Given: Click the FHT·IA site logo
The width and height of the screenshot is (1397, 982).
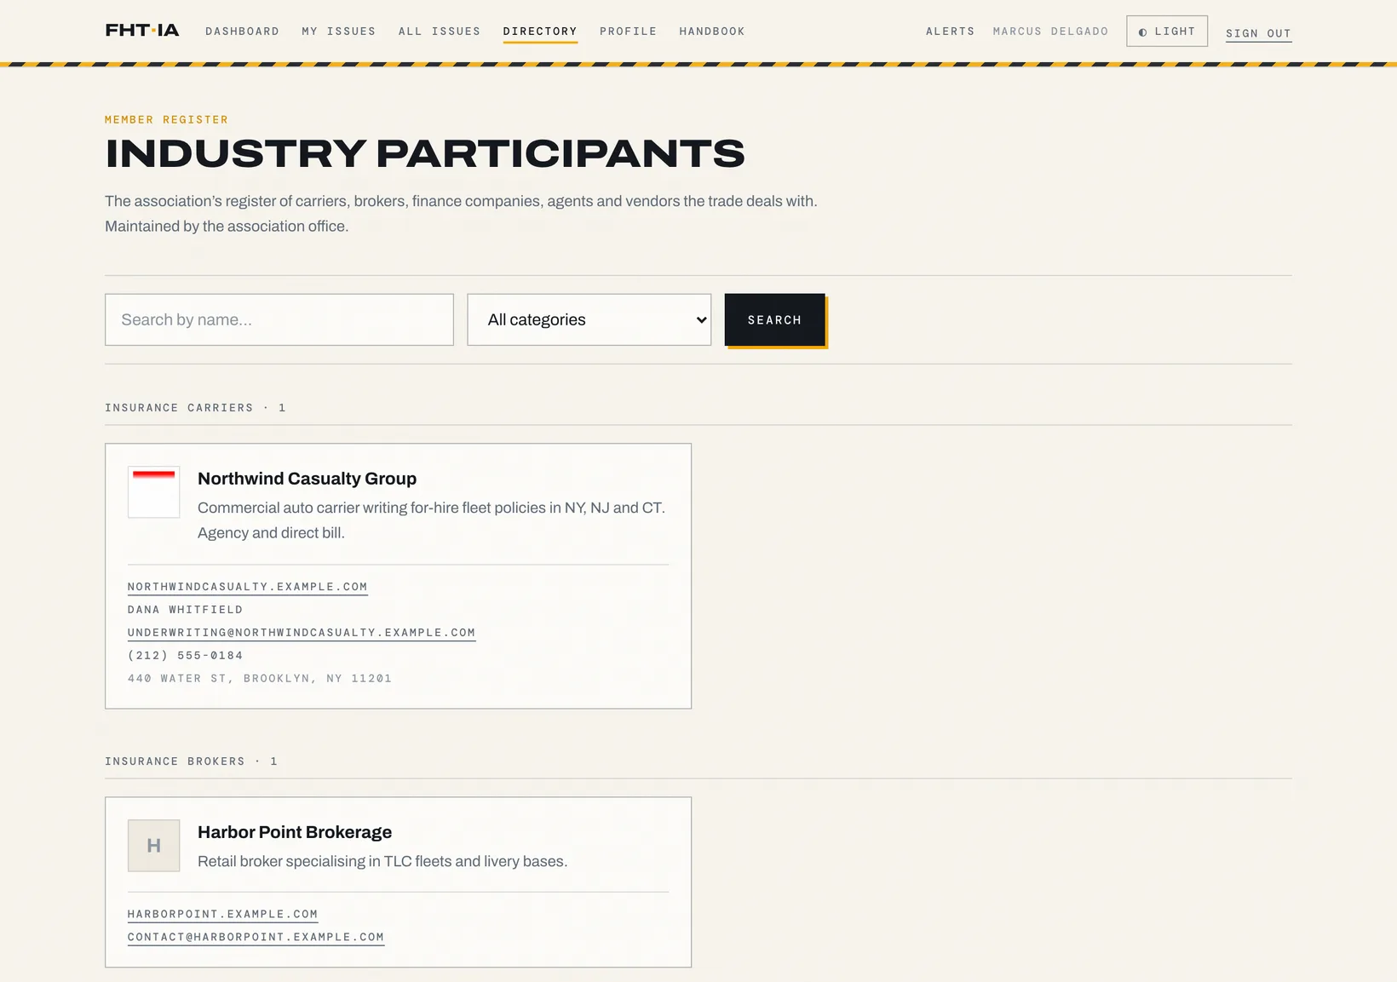Looking at the screenshot, I should click(x=142, y=31).
